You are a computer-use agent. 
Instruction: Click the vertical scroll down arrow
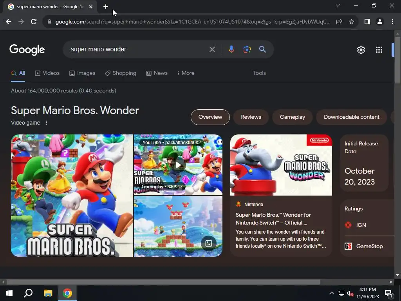(397, 275)
